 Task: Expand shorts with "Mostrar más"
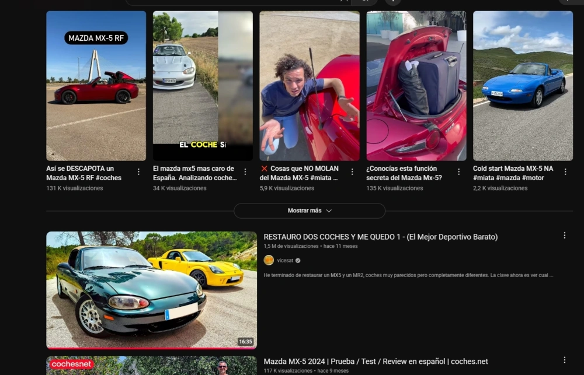(x=310, y=211)
